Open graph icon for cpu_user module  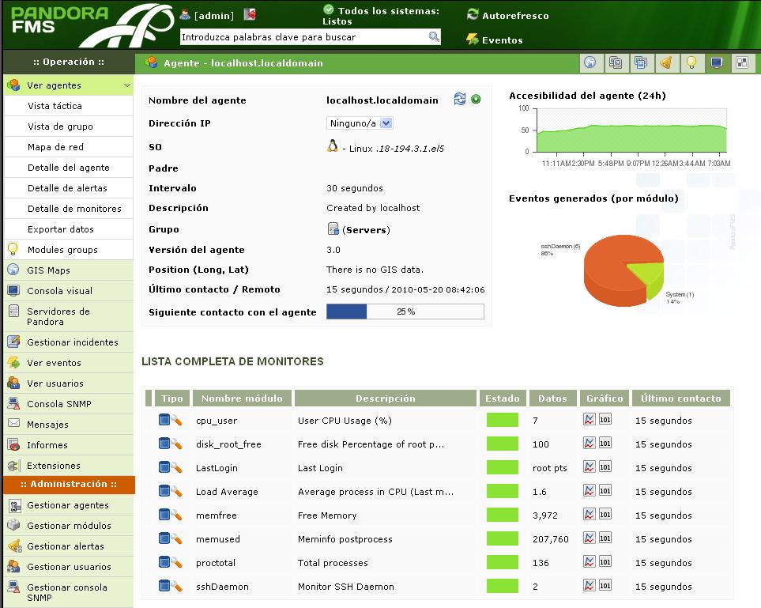589,420
